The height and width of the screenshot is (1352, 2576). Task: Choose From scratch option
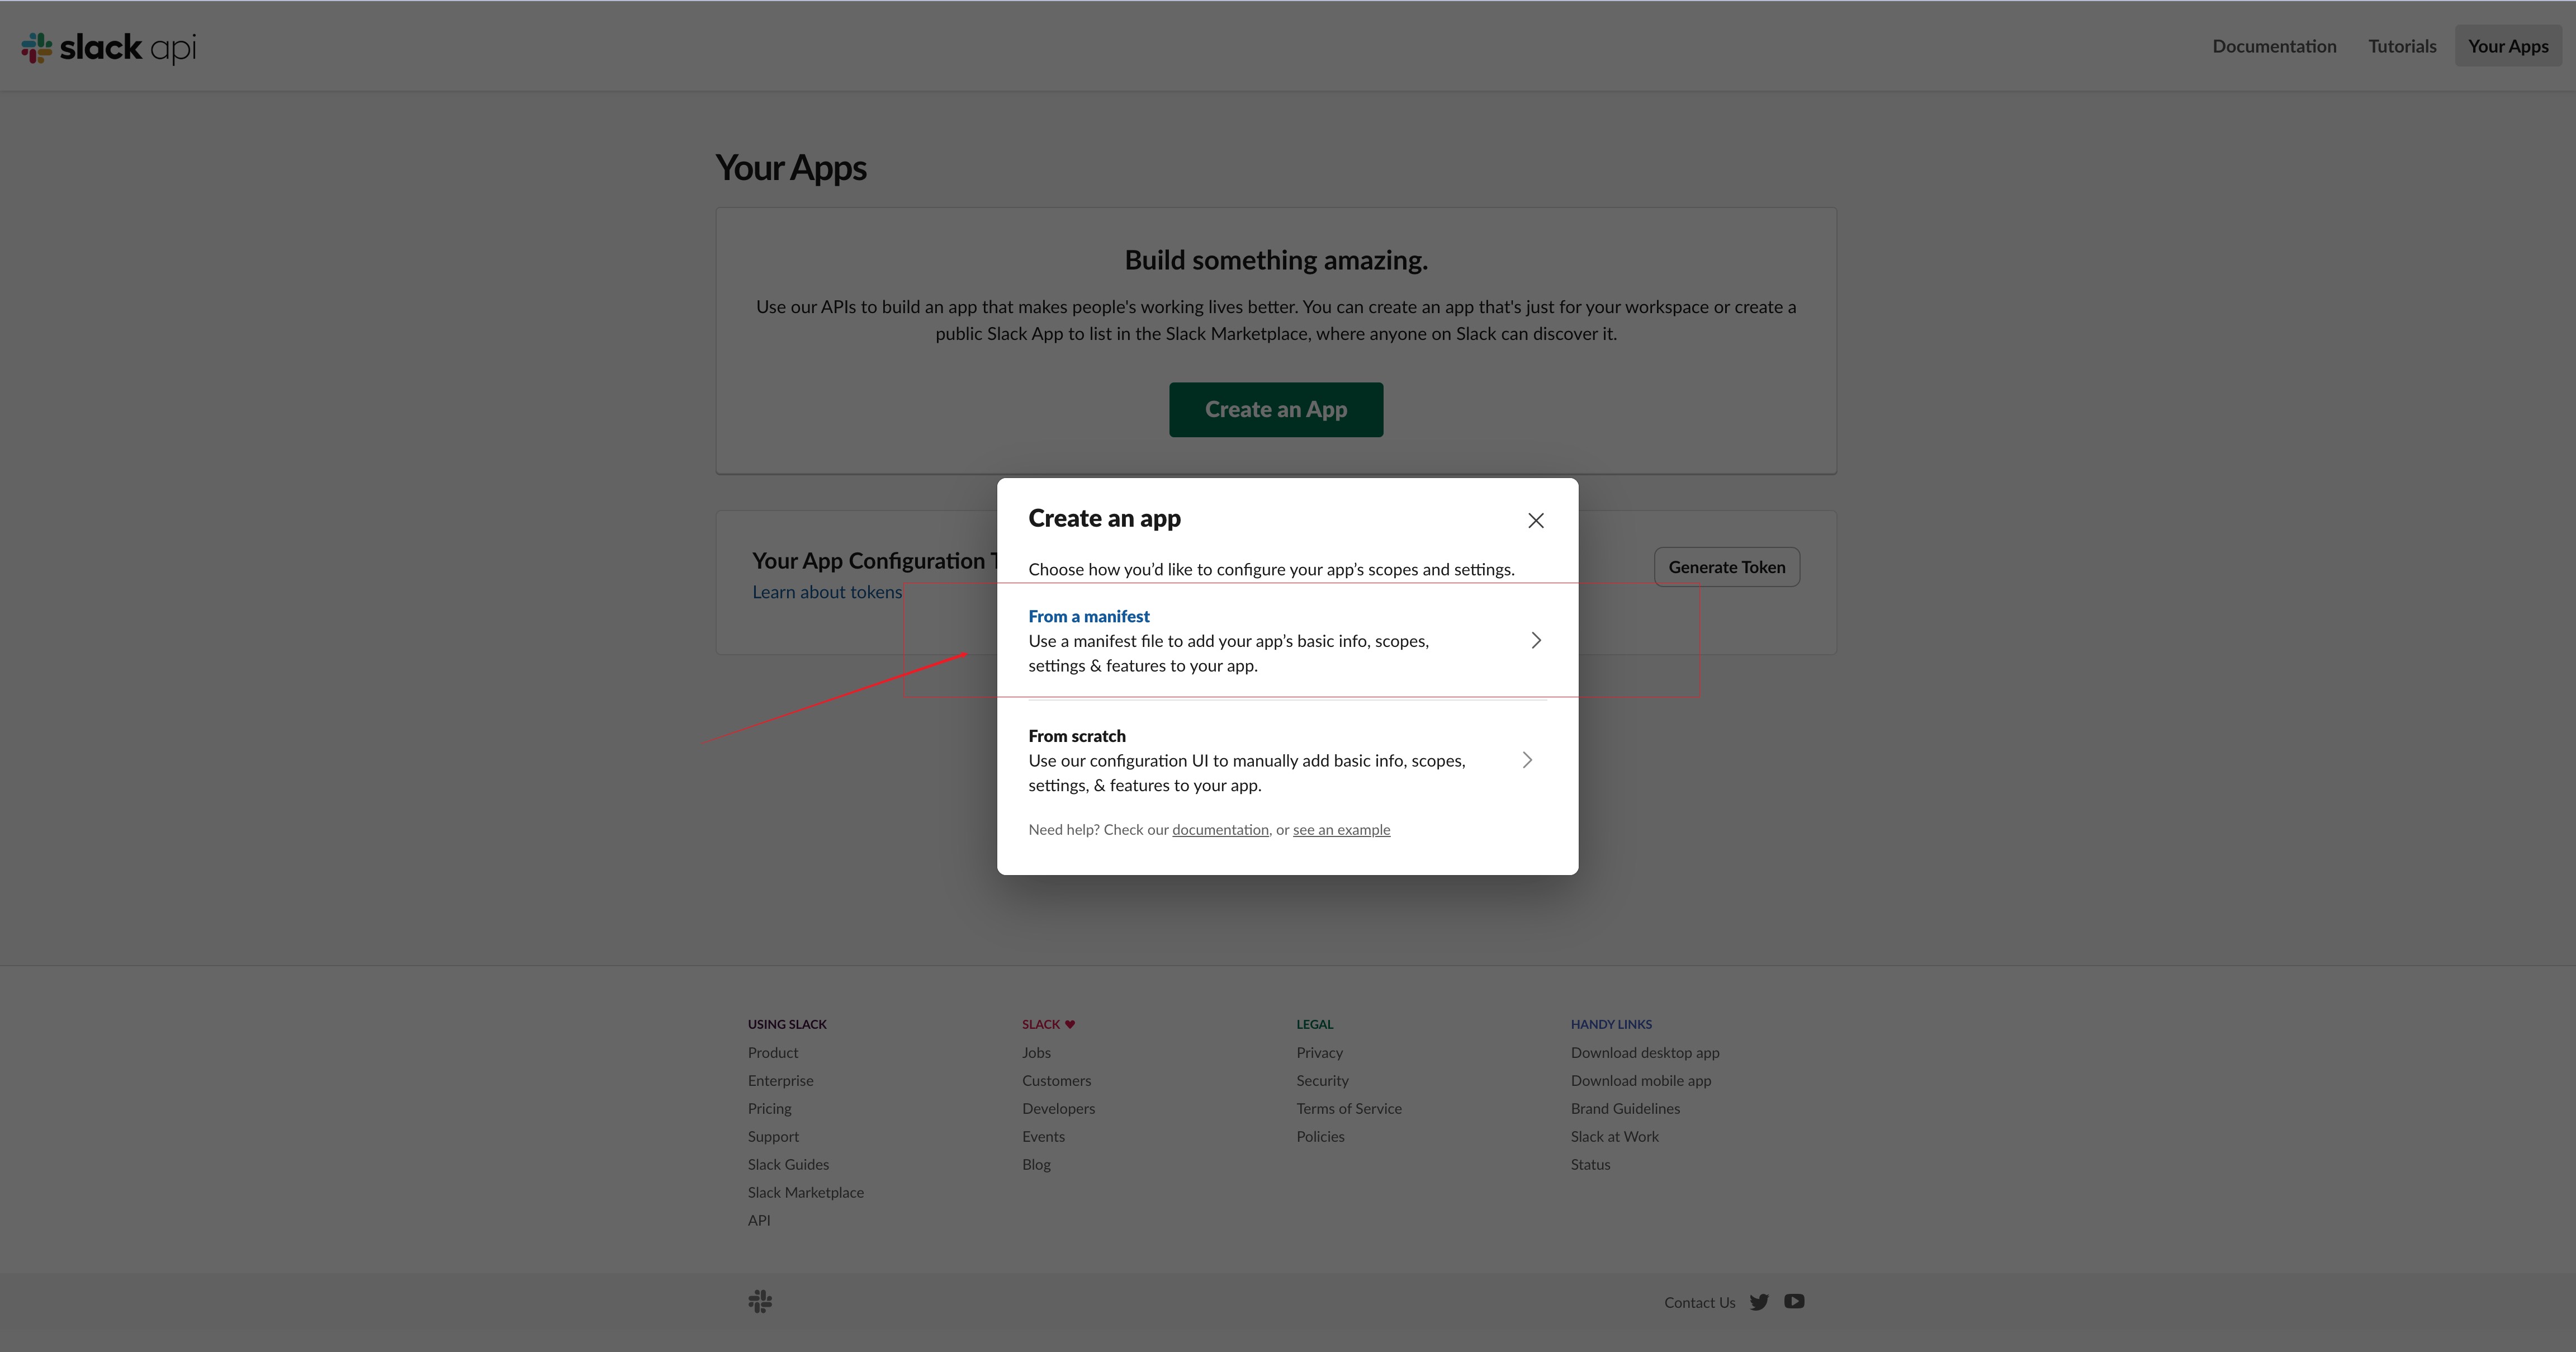[x=1287, y=760]
